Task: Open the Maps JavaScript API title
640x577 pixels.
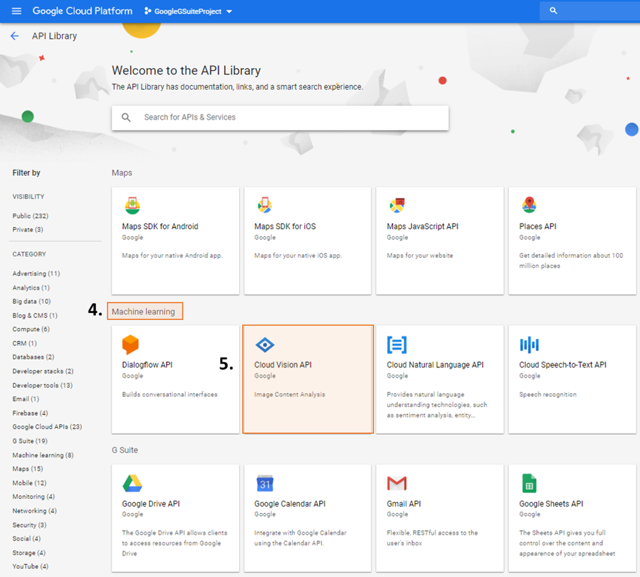Action: click(422, 226)
